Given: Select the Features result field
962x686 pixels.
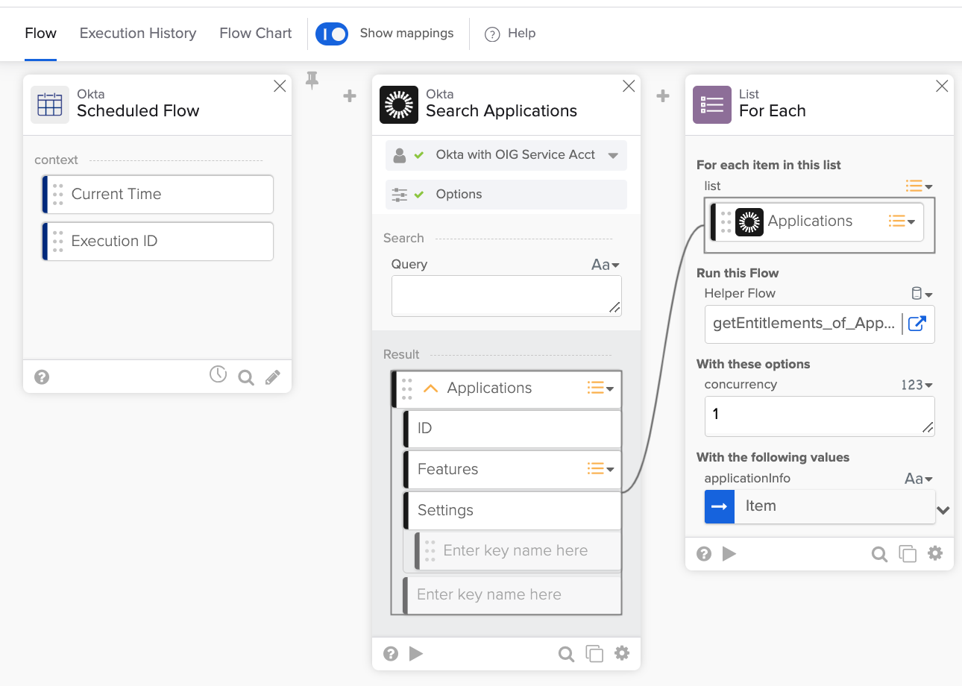Looking at the screenshot, I should pyautogui.click(x=512, y=470).
